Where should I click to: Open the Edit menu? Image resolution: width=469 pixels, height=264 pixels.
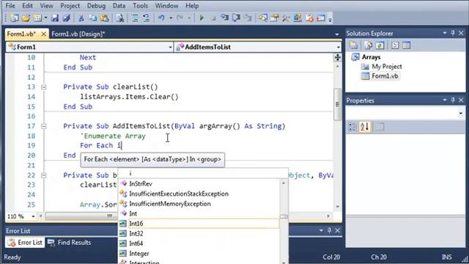click(x=27, y=6)
